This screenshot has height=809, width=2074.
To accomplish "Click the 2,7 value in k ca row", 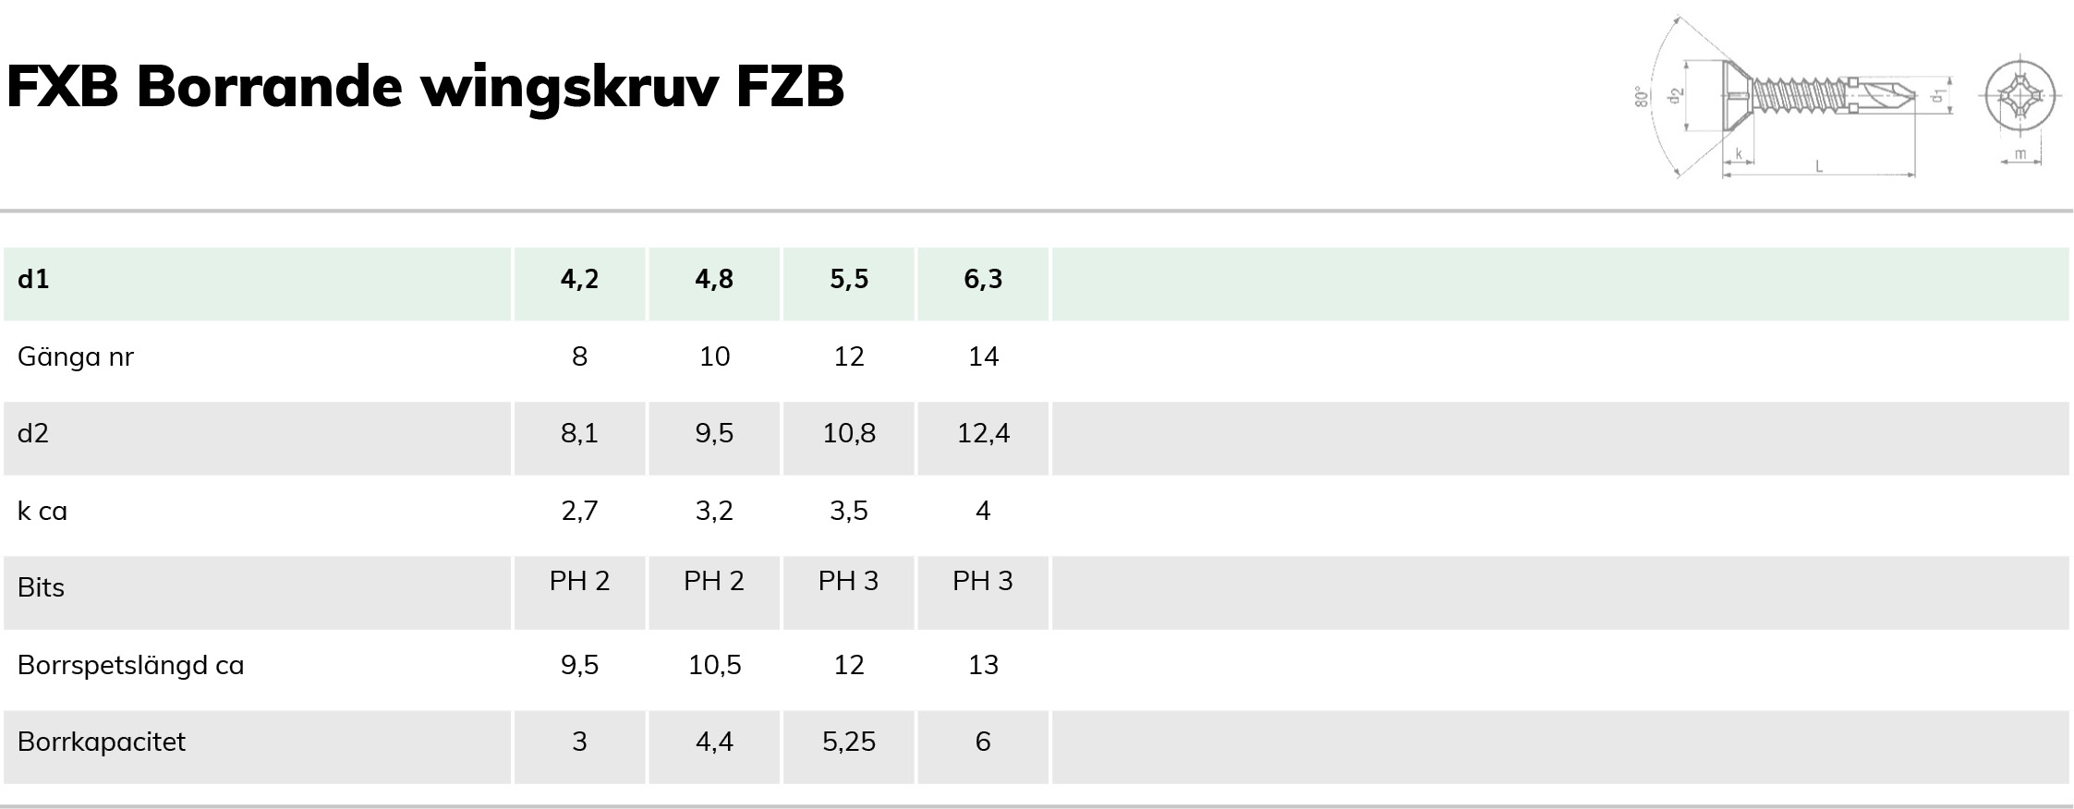I will tap(579, 511).
